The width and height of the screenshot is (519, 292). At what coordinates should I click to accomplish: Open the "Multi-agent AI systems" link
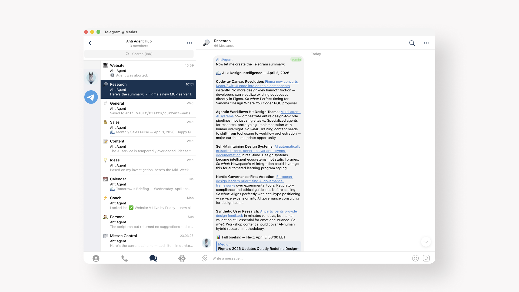290,112
